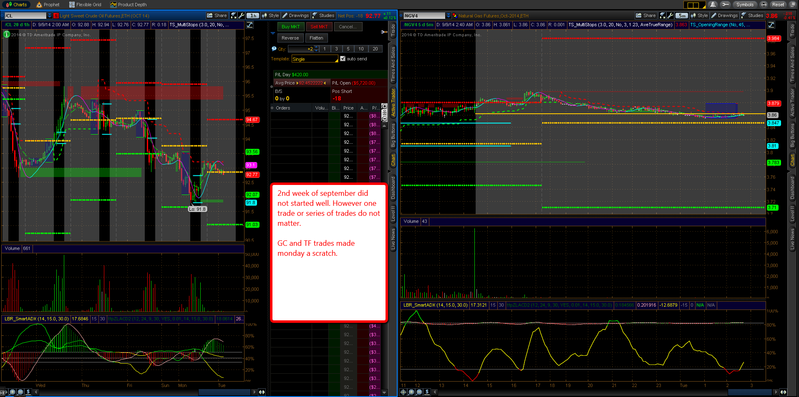Click the top toolbar wrench setup icon
Image resolution: width=799 pixels, height=397 pixels.
[725, 5]
